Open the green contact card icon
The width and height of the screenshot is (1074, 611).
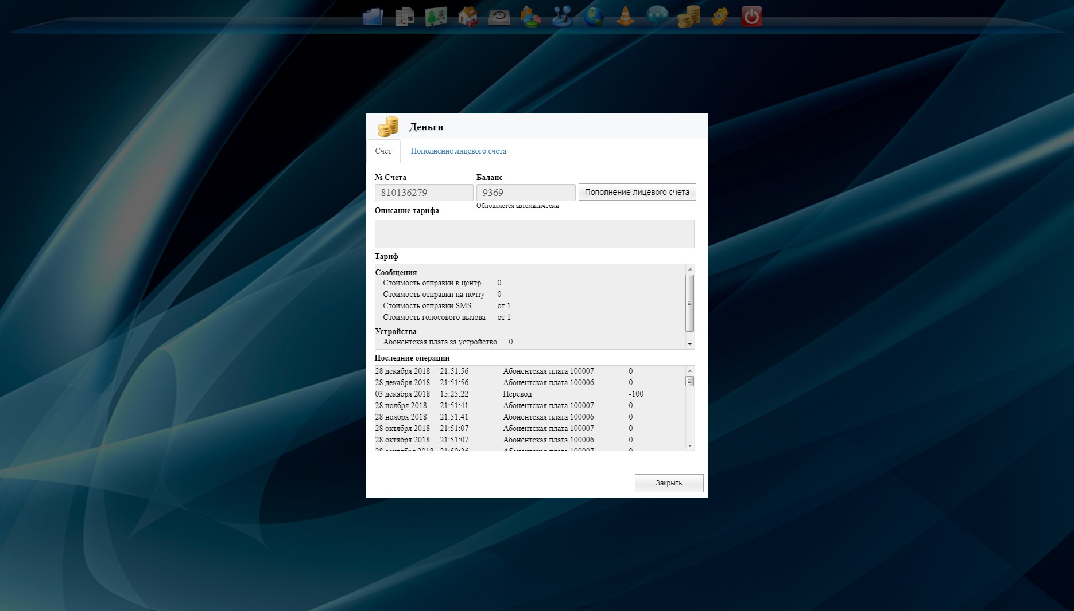[x=436, y=16]
